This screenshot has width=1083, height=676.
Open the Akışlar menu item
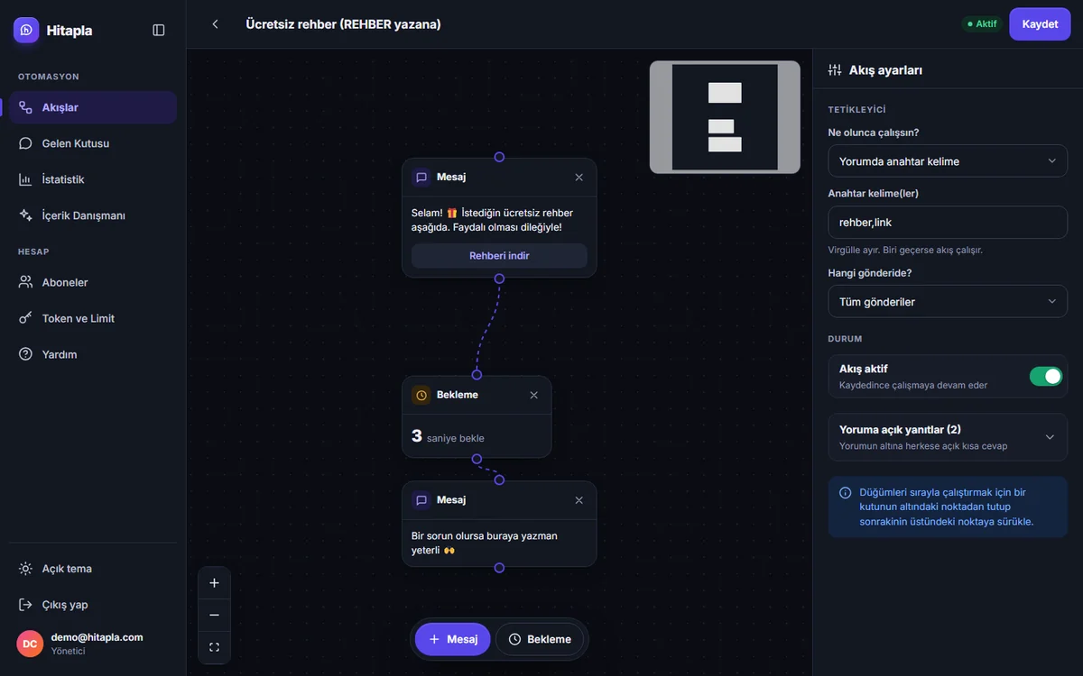click(x=93, y=107)
